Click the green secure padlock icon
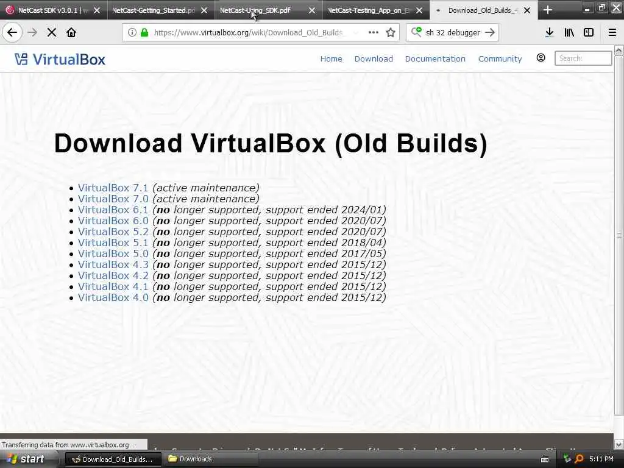 (144, 32)
